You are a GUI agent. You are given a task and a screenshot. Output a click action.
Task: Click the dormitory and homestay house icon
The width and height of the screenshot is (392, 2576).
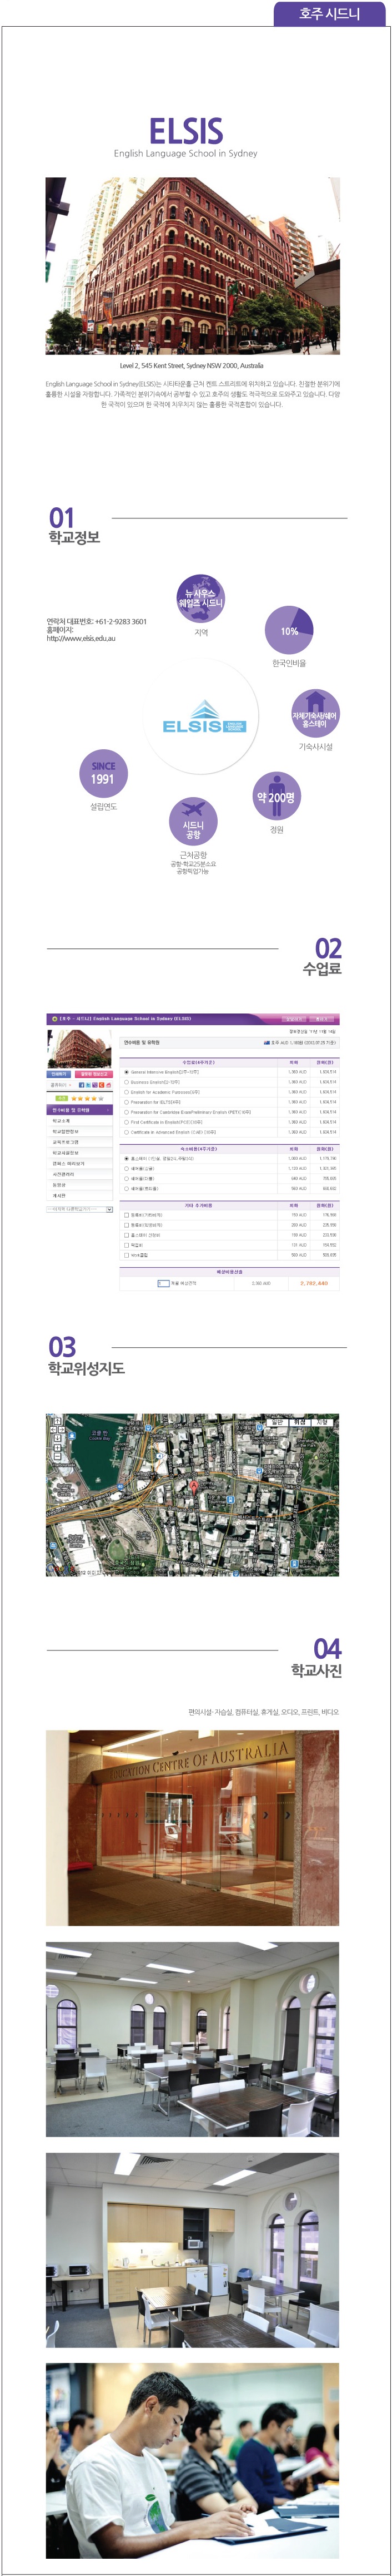[315, 714]
